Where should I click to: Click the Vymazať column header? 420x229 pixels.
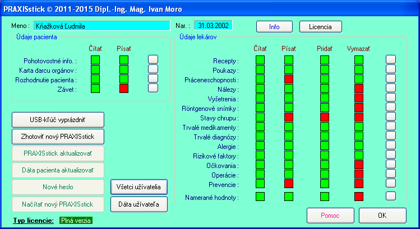pyautogui.click(x=358, y=49)
